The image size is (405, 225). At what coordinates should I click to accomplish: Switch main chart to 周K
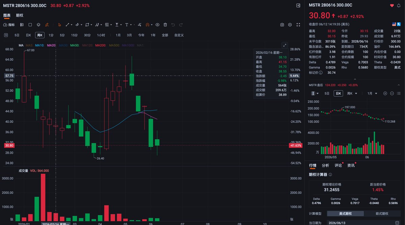[40, 35]
